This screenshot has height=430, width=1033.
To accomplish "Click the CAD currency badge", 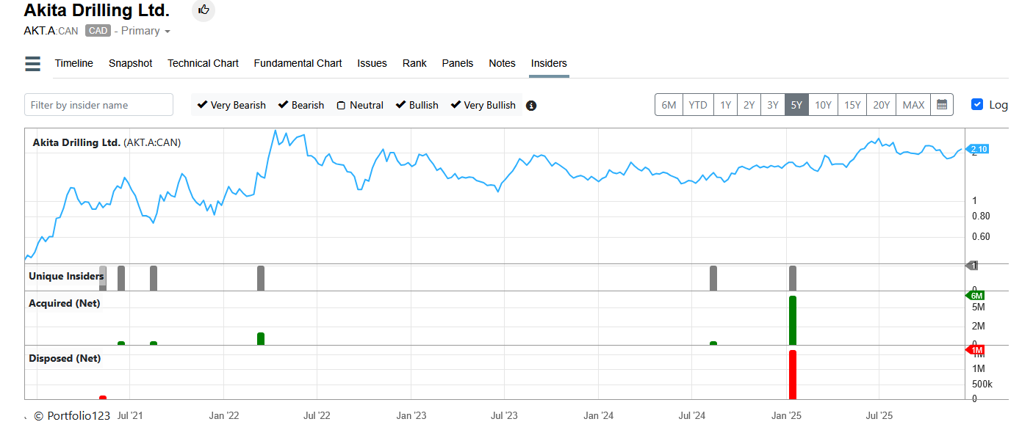I will point(98,31).
